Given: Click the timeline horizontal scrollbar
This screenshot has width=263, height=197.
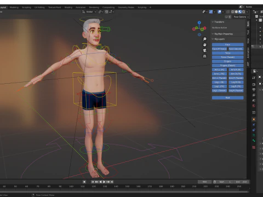Looking at the screenshot, I should pyautogui.click(x=124, y=192).
